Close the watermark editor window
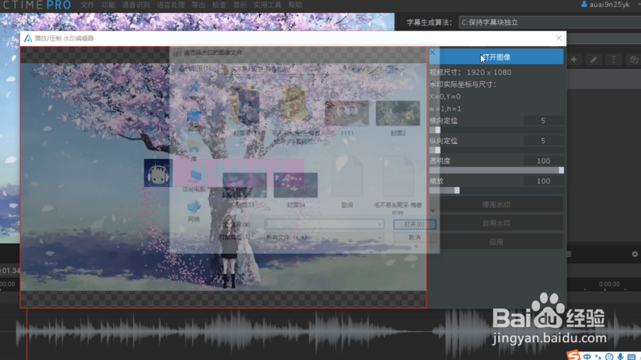This screenshot has width=641, height=360. point(559,38)
